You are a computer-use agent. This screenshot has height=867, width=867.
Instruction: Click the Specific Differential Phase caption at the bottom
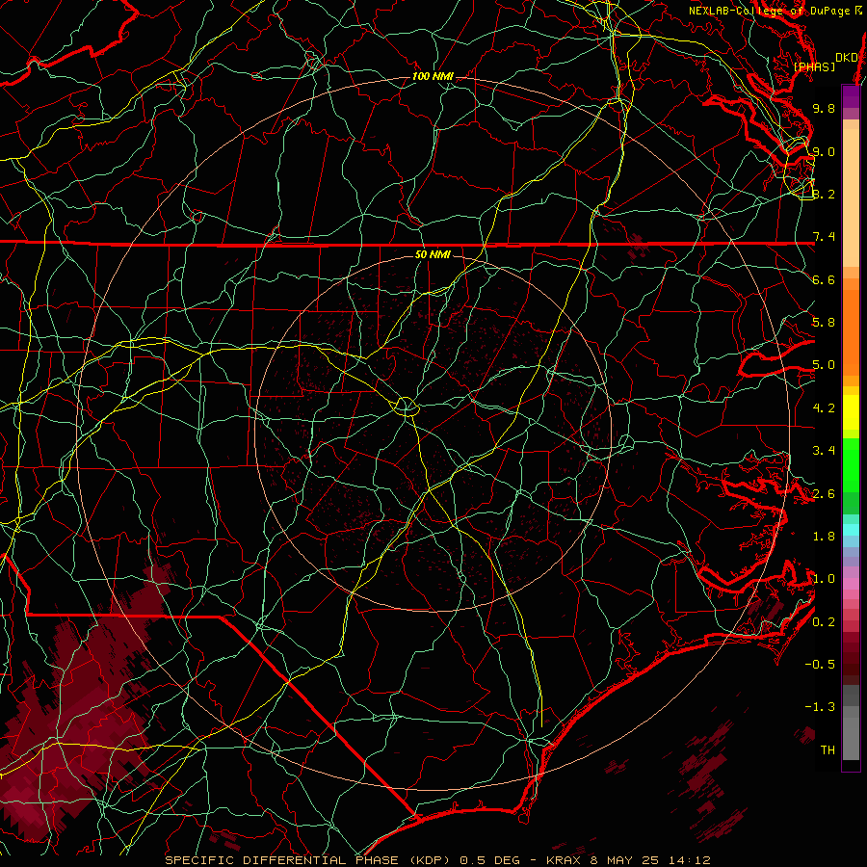[437, 860]
